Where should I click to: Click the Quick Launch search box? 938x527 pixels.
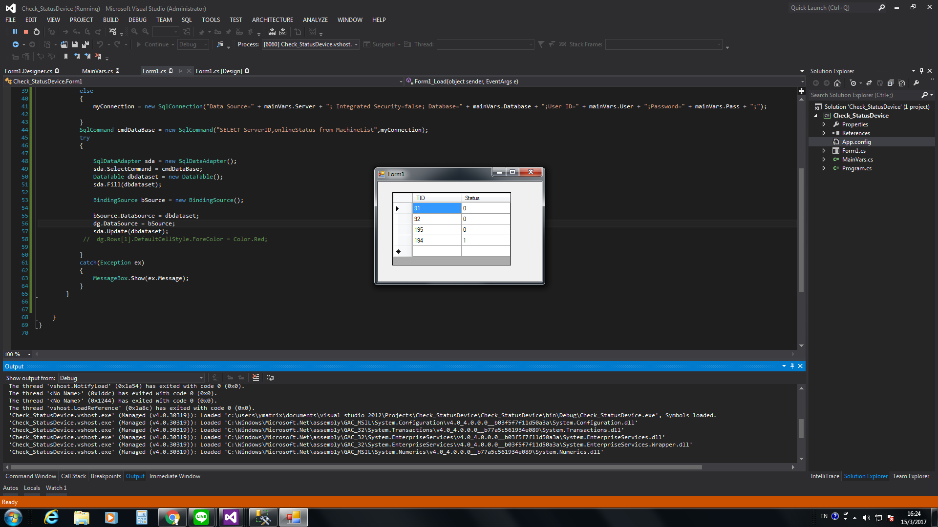click(x=832, y=8)
